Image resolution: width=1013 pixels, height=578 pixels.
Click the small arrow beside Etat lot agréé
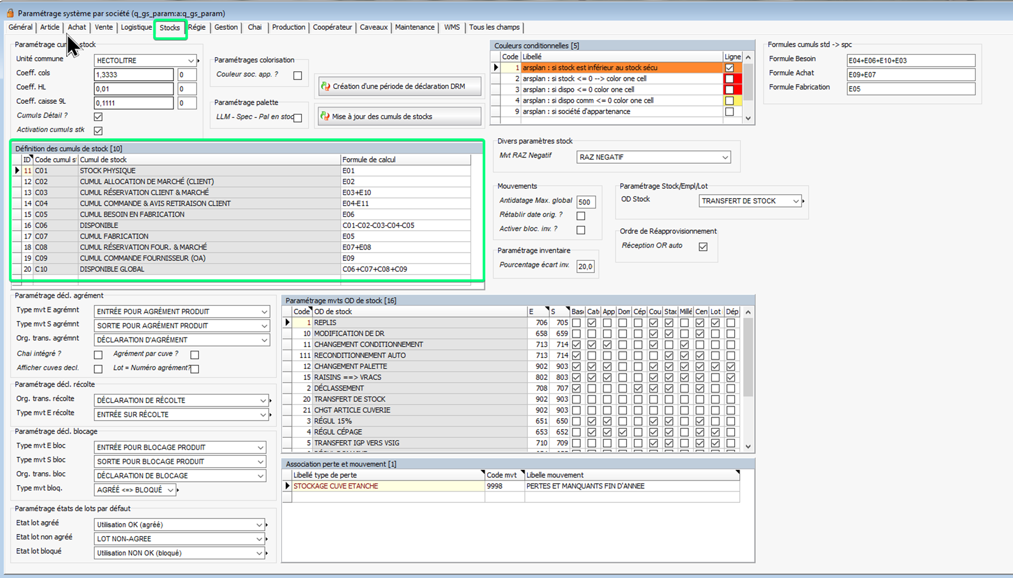[x=267, y=525]
